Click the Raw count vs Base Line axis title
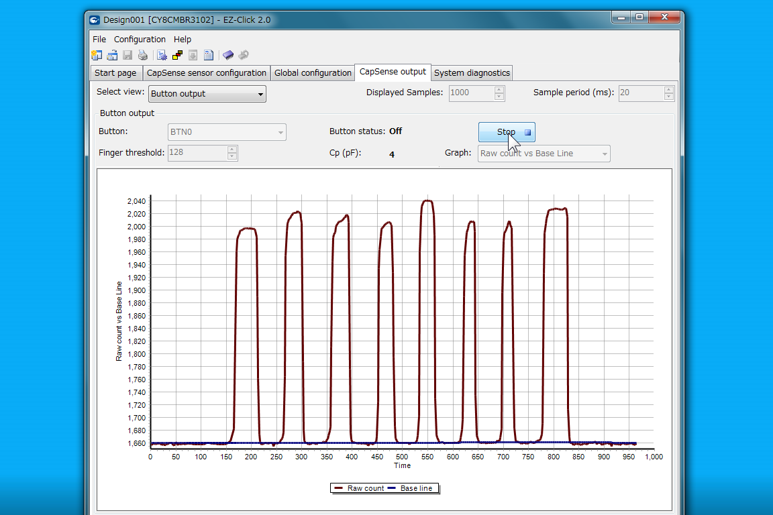773x515 pixels. [x=119, y=321]
